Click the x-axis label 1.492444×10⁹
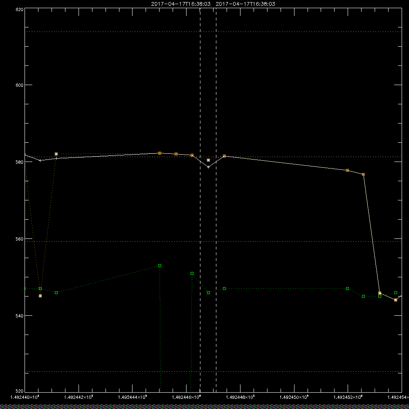 click(133, 397)
